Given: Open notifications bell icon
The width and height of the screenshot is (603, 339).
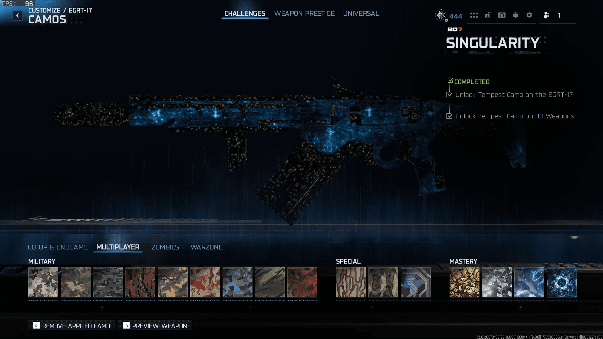Looking at the screenshot, I should click(515, 15).
